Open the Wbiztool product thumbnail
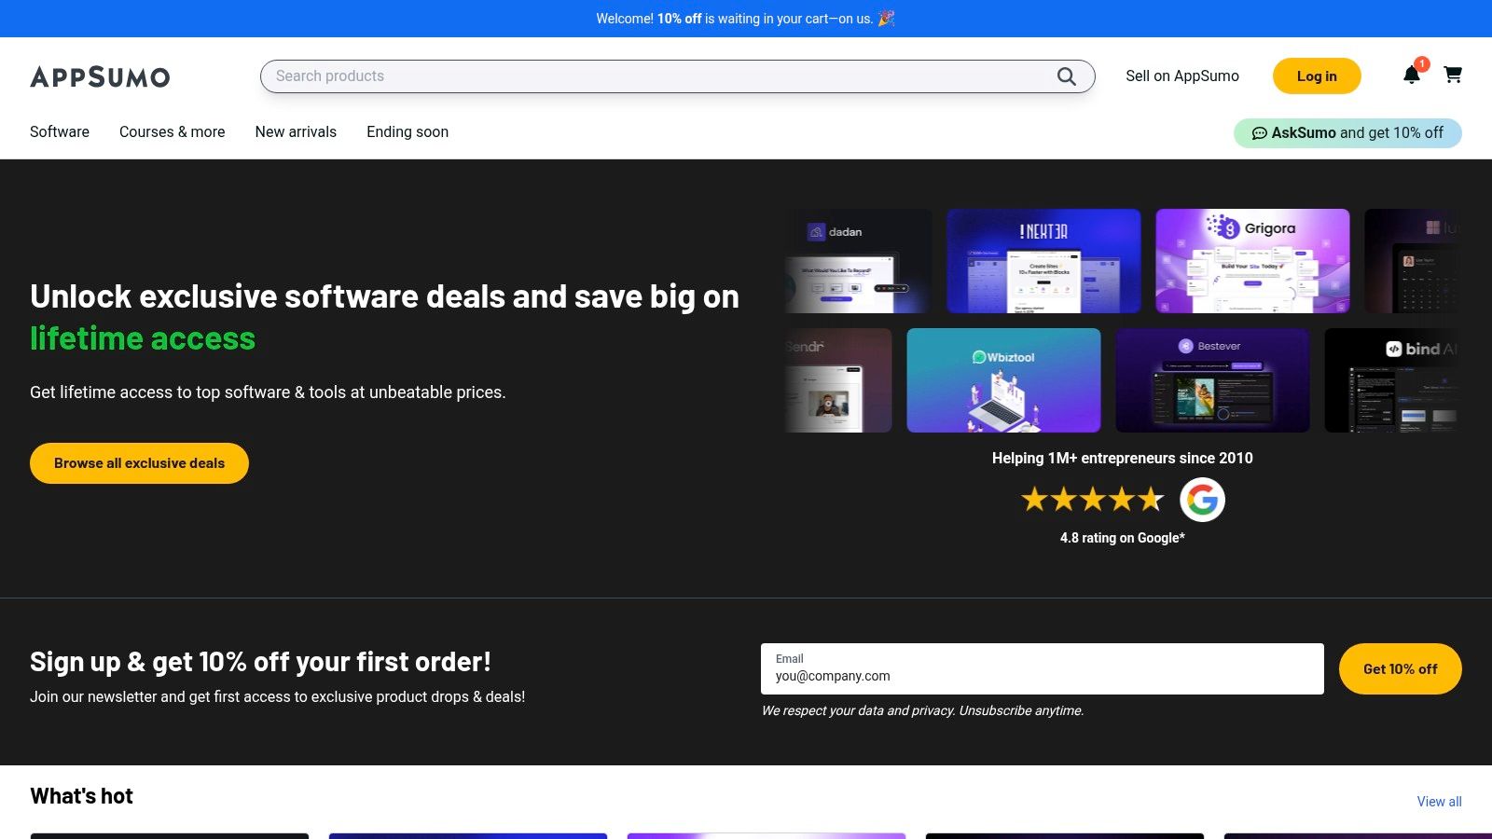The image size is (1492, 839). tap(1003, 380)
